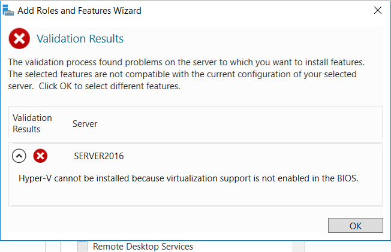Close the Add Roles and Features Wizard dialog
391x252 pixels.
click(x=378, y=10)
